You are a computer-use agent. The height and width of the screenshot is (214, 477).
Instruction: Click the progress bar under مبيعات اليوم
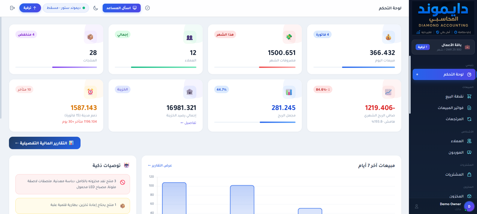tap(354, 67)
